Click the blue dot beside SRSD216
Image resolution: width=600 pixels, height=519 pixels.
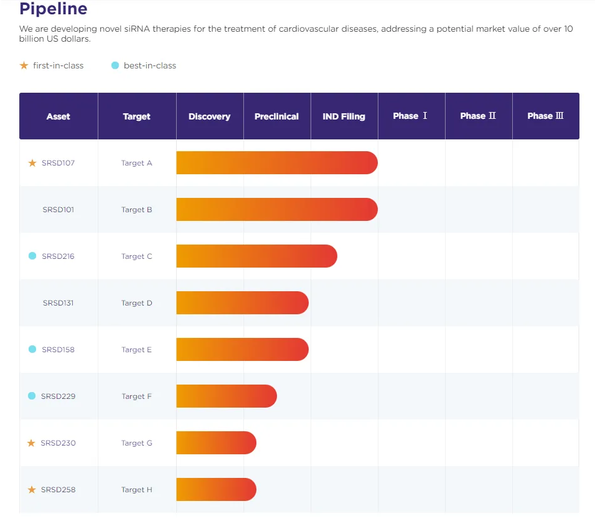32,256
